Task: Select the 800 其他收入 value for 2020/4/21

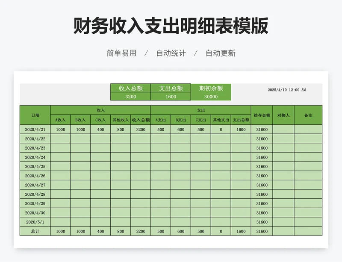Action: point(121,130)
